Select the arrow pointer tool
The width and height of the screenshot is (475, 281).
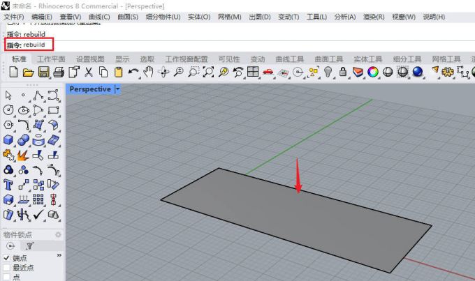click(8, 96)
